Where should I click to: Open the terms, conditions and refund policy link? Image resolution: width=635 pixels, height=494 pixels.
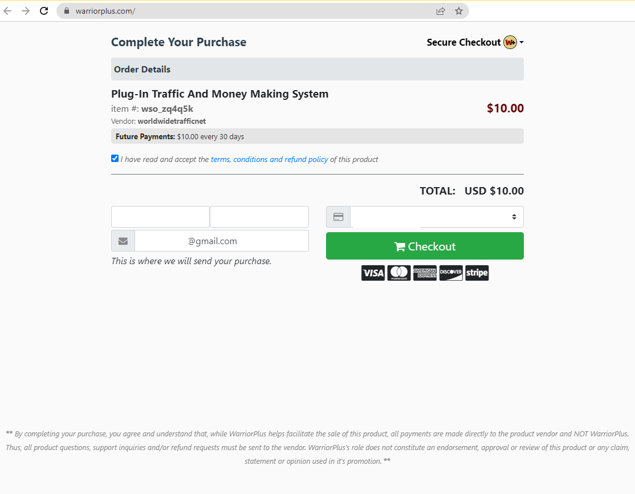click(x=269, y=159)
